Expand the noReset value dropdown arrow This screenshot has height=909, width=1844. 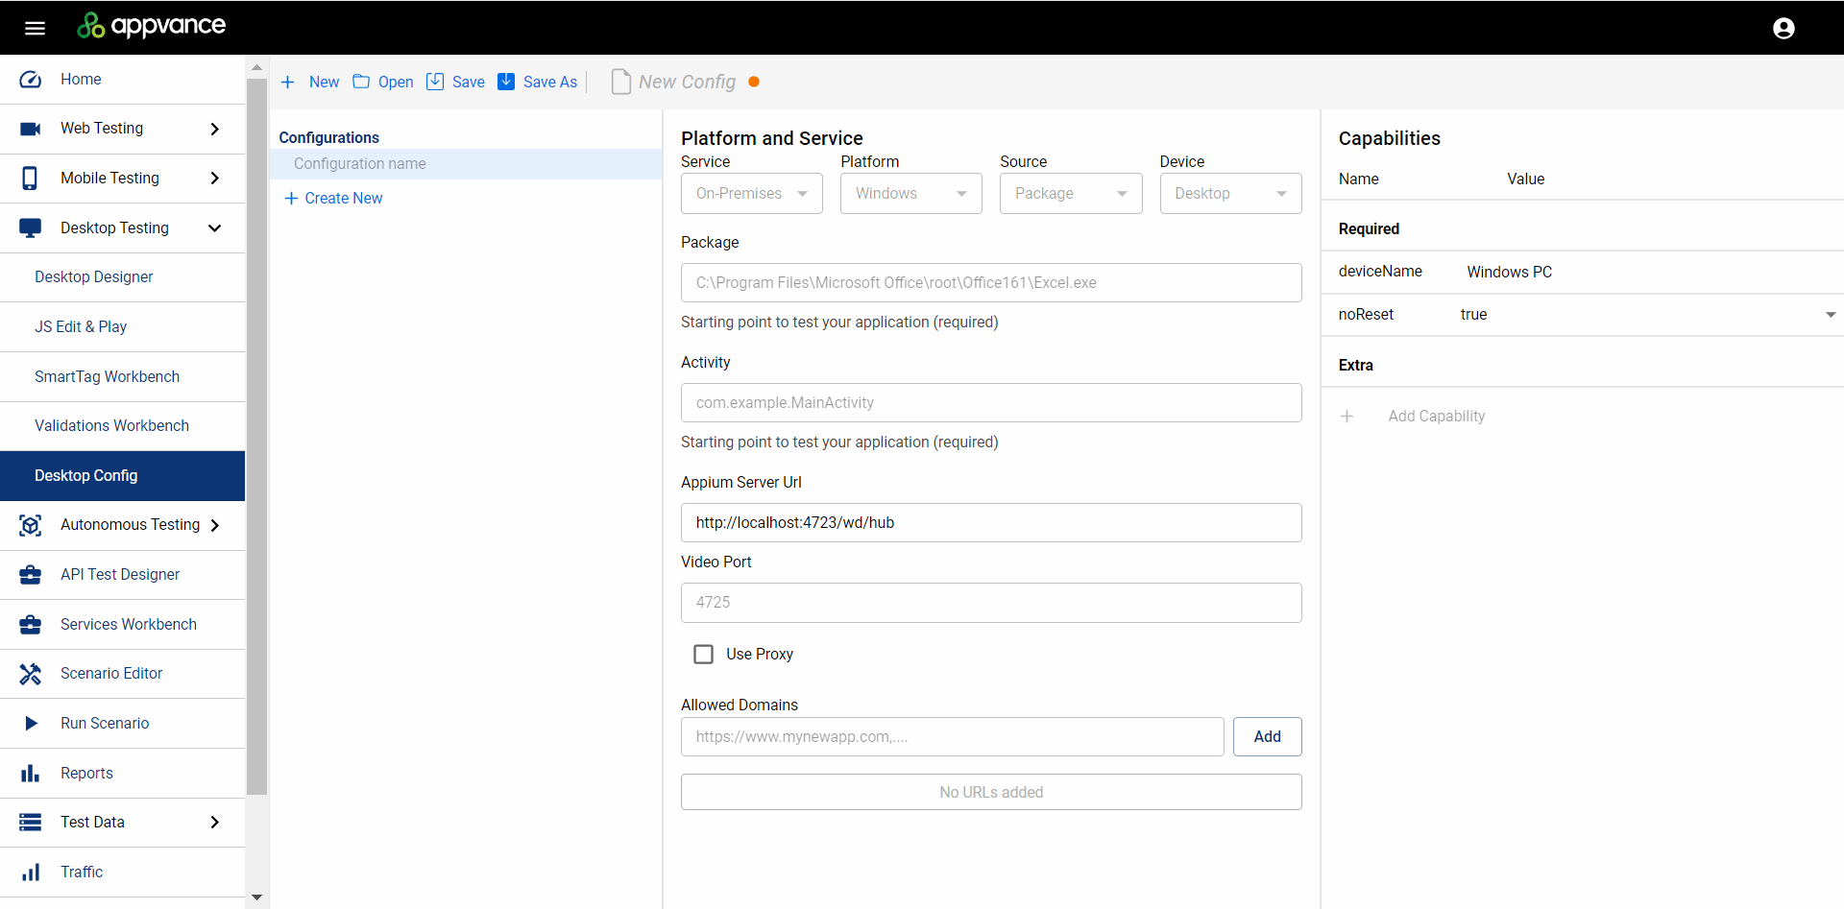pos(1830,315)
